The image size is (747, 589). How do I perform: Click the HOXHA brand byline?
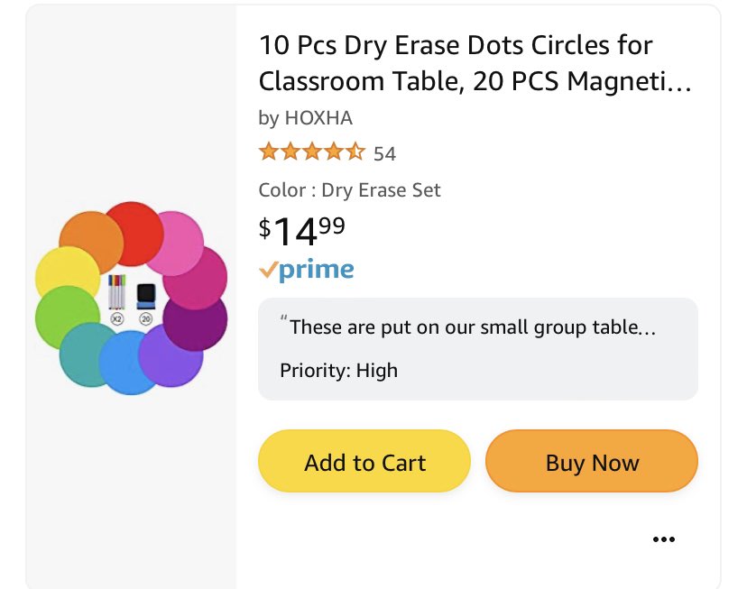tap(306, 118)
